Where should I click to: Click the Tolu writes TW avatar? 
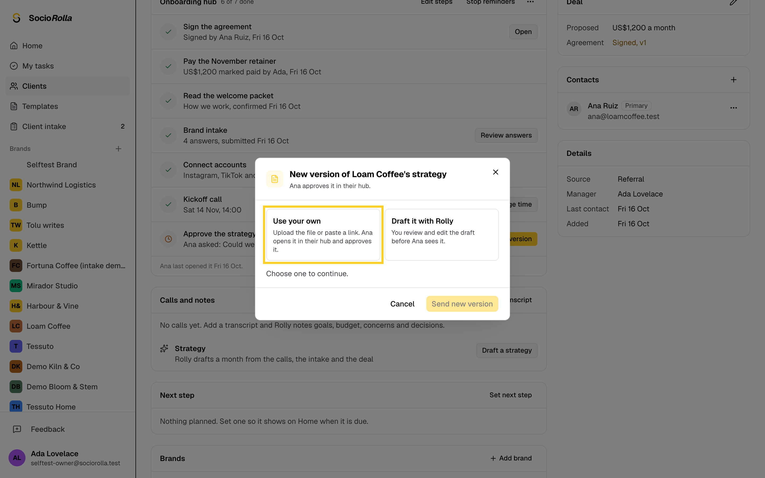click(x=16, y=225)
